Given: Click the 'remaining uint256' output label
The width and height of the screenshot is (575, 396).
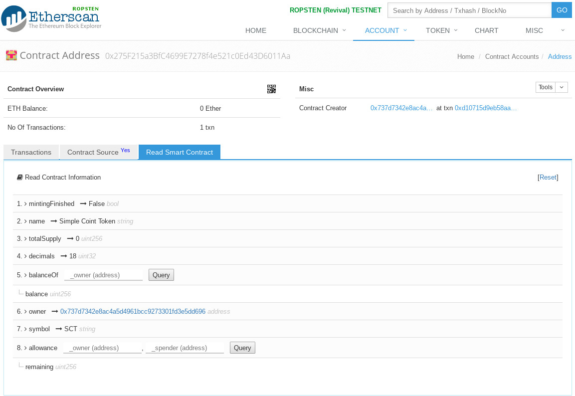Looking at the screenshot, I should click(x=50, y=367).
